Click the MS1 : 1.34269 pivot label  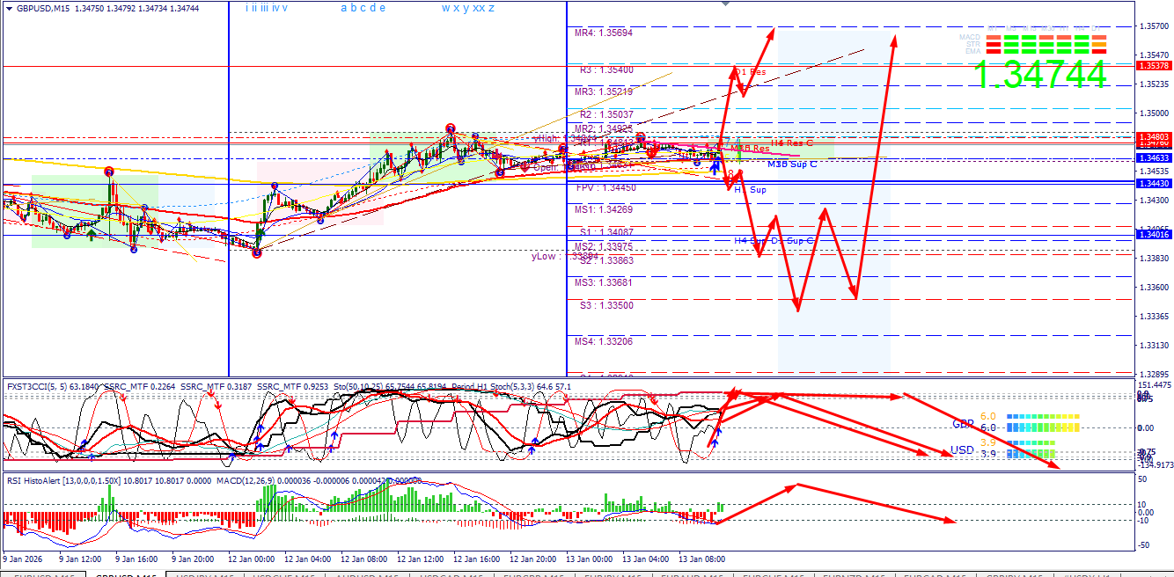pyautogui.click(x=603, y=209)
